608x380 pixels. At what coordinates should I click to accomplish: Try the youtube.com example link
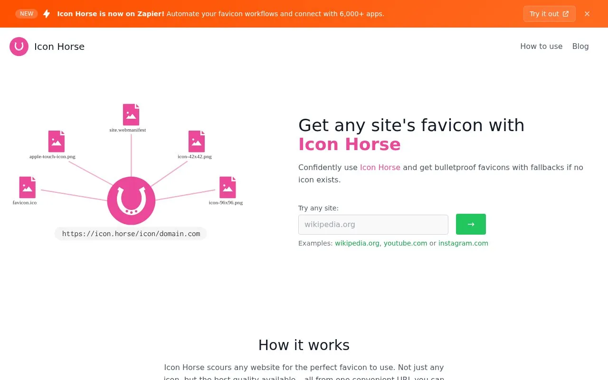(x=405, y=243)
